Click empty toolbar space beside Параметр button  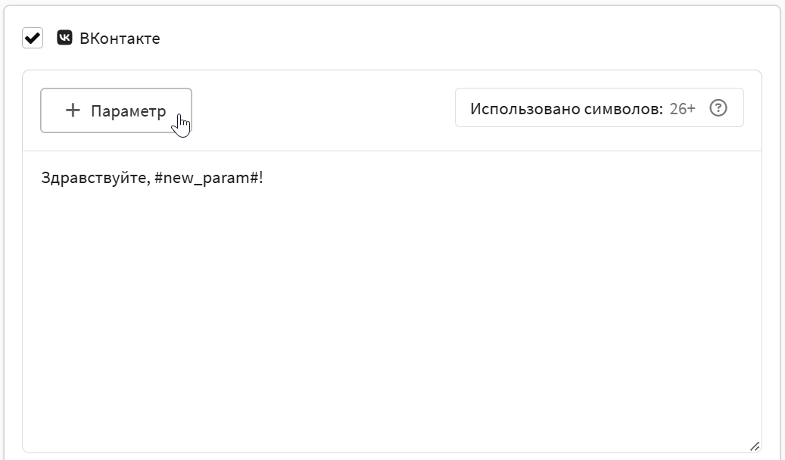click(323, 110)
